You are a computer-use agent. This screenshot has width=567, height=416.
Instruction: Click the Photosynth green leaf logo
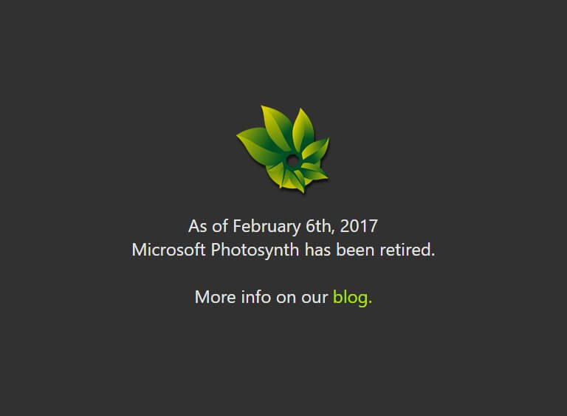pyautogui.click(x=283, y=149)
